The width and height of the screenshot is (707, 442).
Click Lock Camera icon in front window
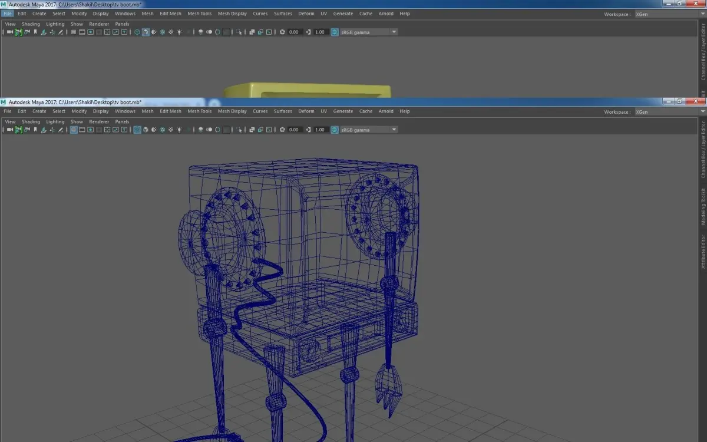pos(18,130)
